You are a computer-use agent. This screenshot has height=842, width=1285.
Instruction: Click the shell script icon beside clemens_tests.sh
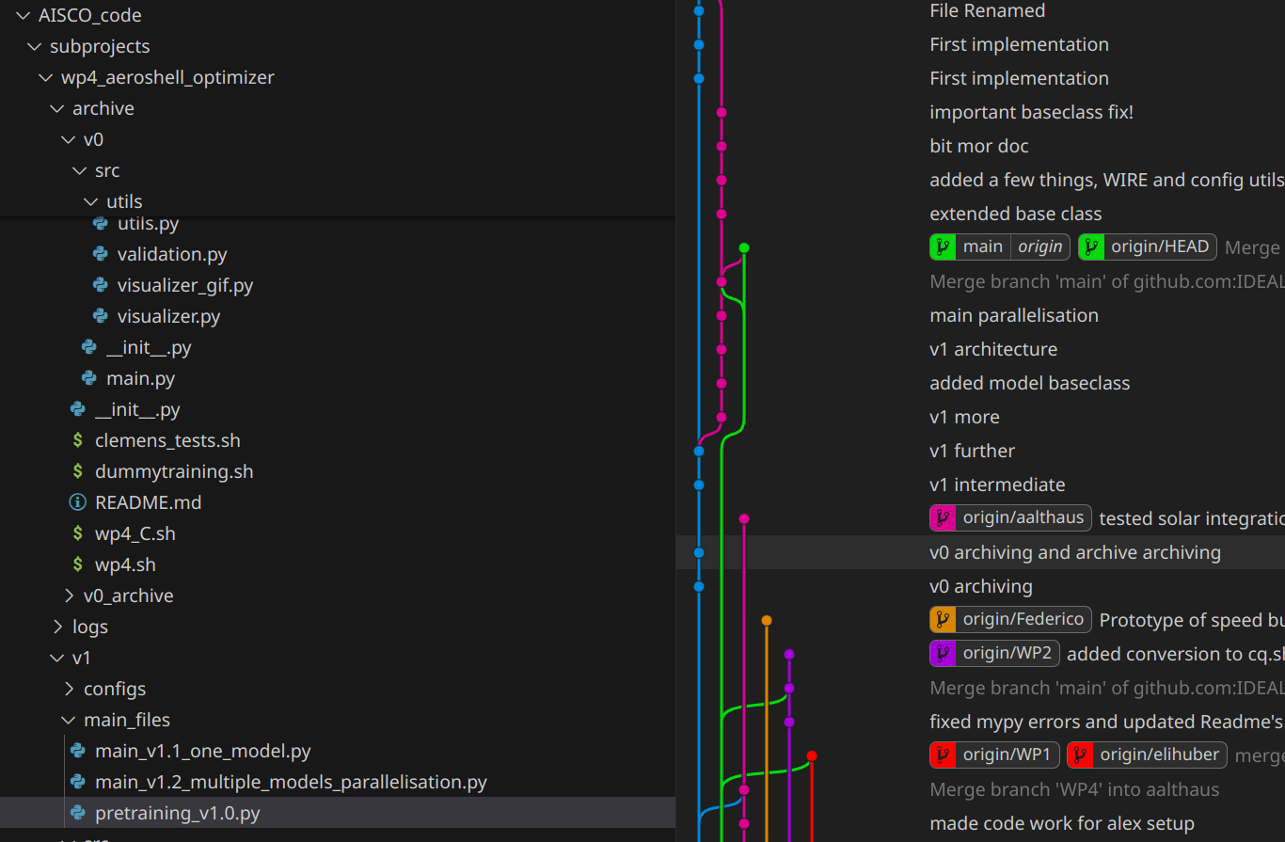(77, 440)
